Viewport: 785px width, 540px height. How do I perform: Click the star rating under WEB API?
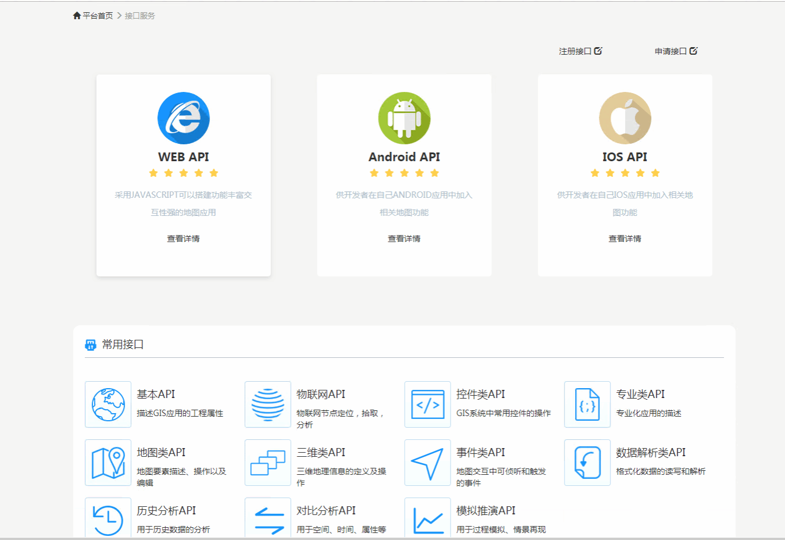(184, 173)
